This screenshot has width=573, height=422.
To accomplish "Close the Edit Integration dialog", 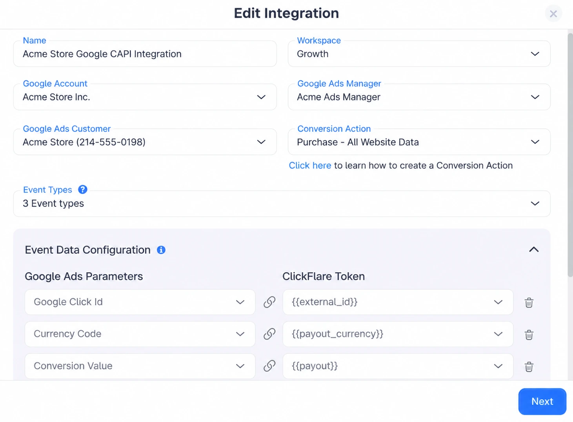I will 553,14.
